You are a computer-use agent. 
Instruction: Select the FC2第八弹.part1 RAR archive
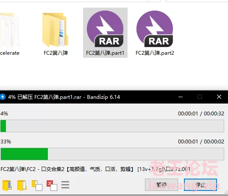tap(105, 33)
